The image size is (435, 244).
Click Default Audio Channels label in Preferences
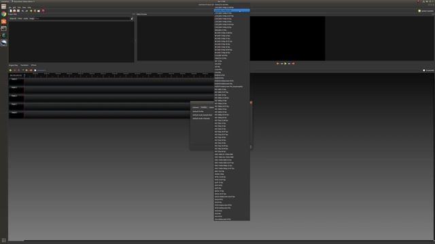201,119
